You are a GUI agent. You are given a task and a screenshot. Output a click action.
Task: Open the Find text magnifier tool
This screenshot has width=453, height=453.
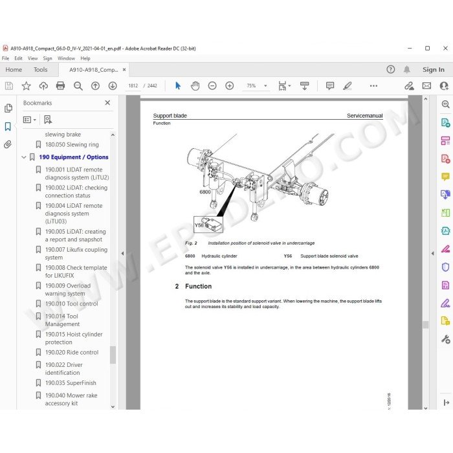(78, 86)
